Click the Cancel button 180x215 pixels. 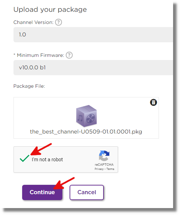(87, 192)
